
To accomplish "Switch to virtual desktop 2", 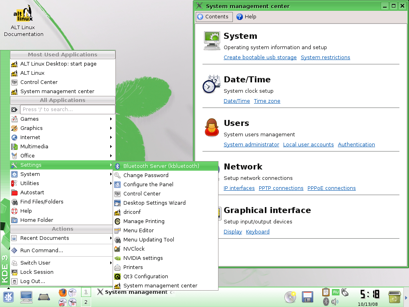I will coord(86,302).
